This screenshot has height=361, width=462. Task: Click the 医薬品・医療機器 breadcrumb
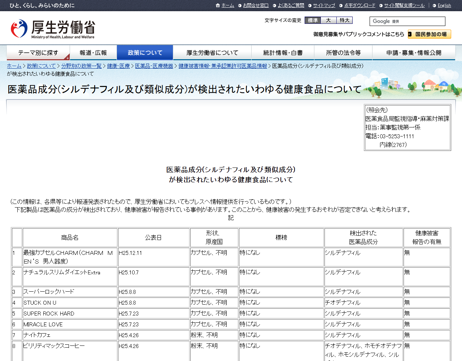coord(154,66)
